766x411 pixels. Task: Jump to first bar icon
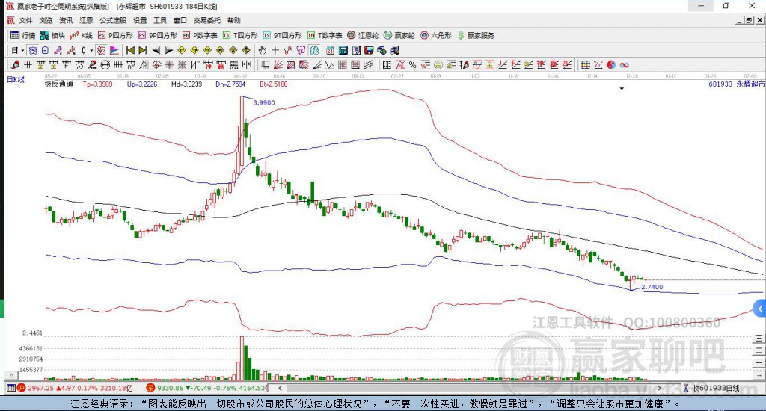pyautogui.click(x=130, y=50)
